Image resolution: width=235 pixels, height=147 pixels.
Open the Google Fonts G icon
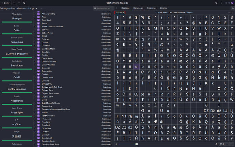[24, 3]
